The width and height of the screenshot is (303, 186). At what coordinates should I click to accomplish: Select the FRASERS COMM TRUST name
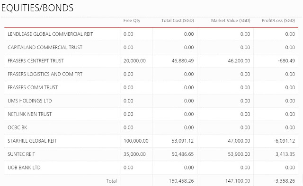(33, 87)
